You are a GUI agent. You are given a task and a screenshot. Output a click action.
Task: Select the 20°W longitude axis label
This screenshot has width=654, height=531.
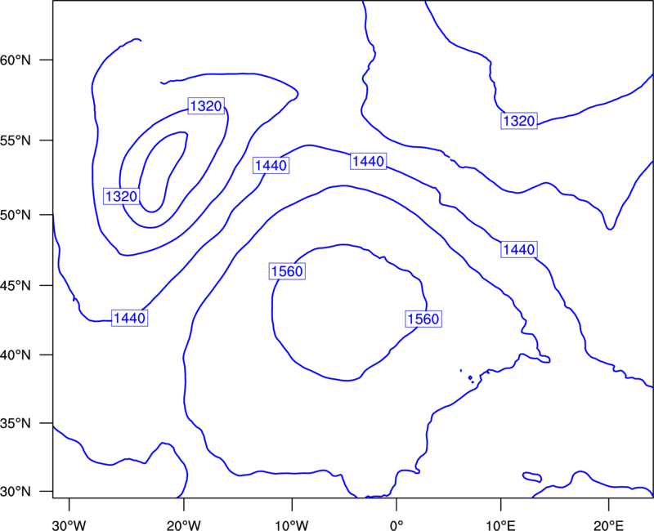click(x=184, y=525)
